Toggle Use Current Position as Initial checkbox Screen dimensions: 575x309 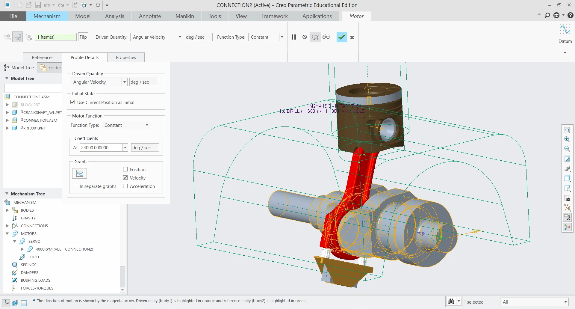click(x=73, y=102)
